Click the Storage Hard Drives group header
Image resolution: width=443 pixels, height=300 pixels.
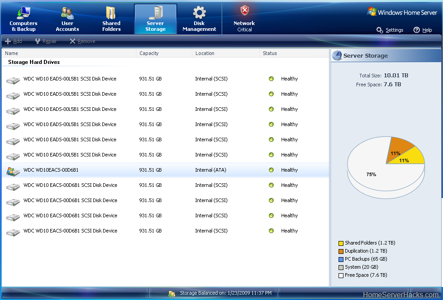(x=34, y=62)
